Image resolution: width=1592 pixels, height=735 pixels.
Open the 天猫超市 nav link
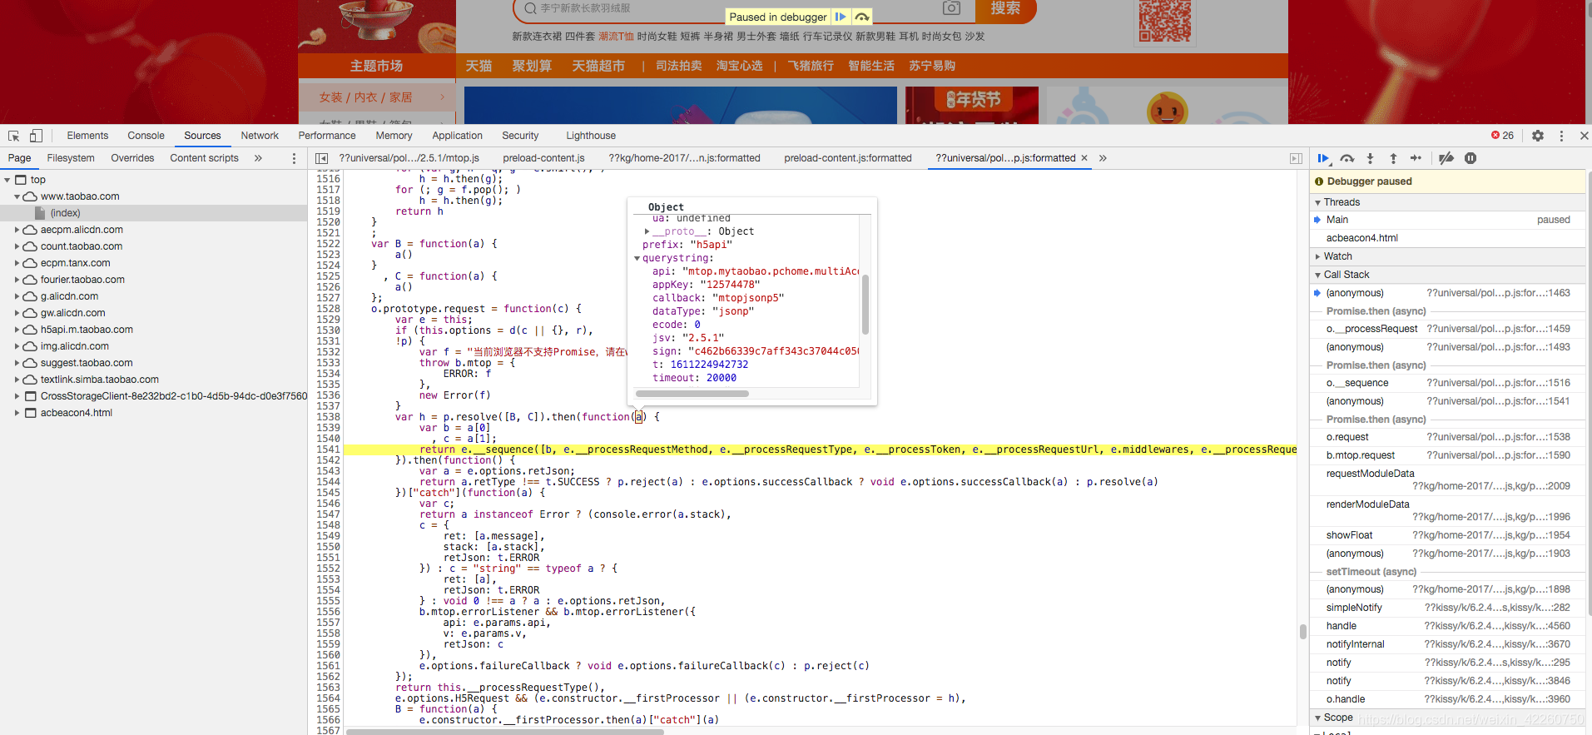click(x=598, y=66)
